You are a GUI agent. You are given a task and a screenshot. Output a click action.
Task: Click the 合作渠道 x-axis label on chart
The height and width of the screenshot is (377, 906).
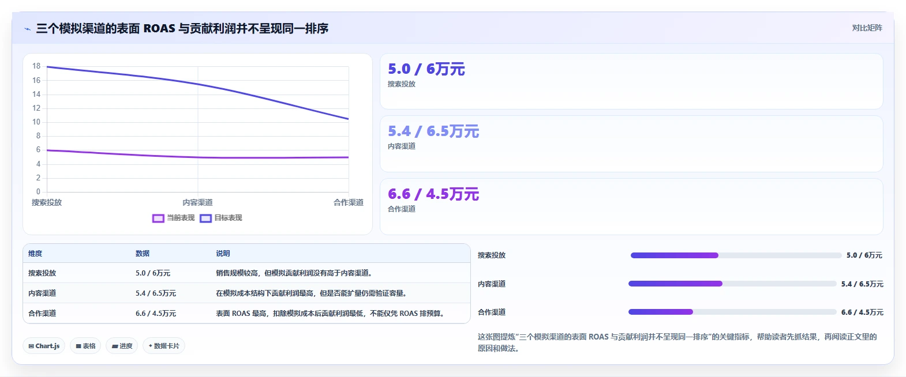pyautogui.click(x=349, y=202)
